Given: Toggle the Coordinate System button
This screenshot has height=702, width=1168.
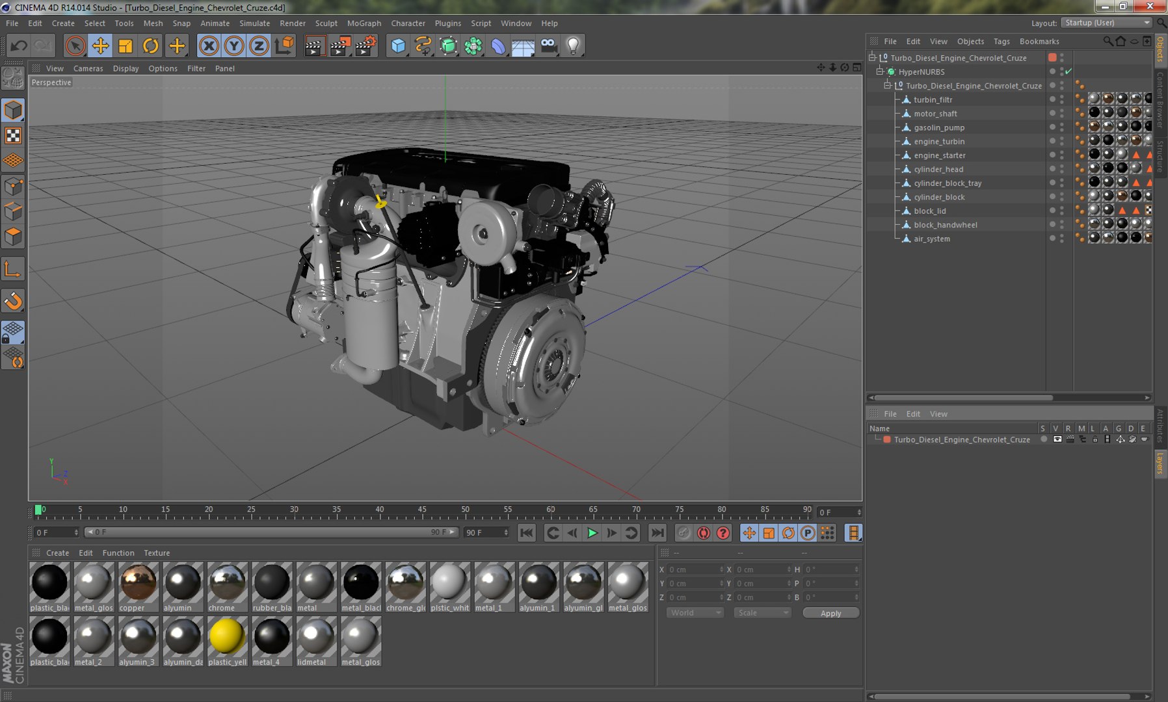Looking at the screenshot, I should pos(285,45).
